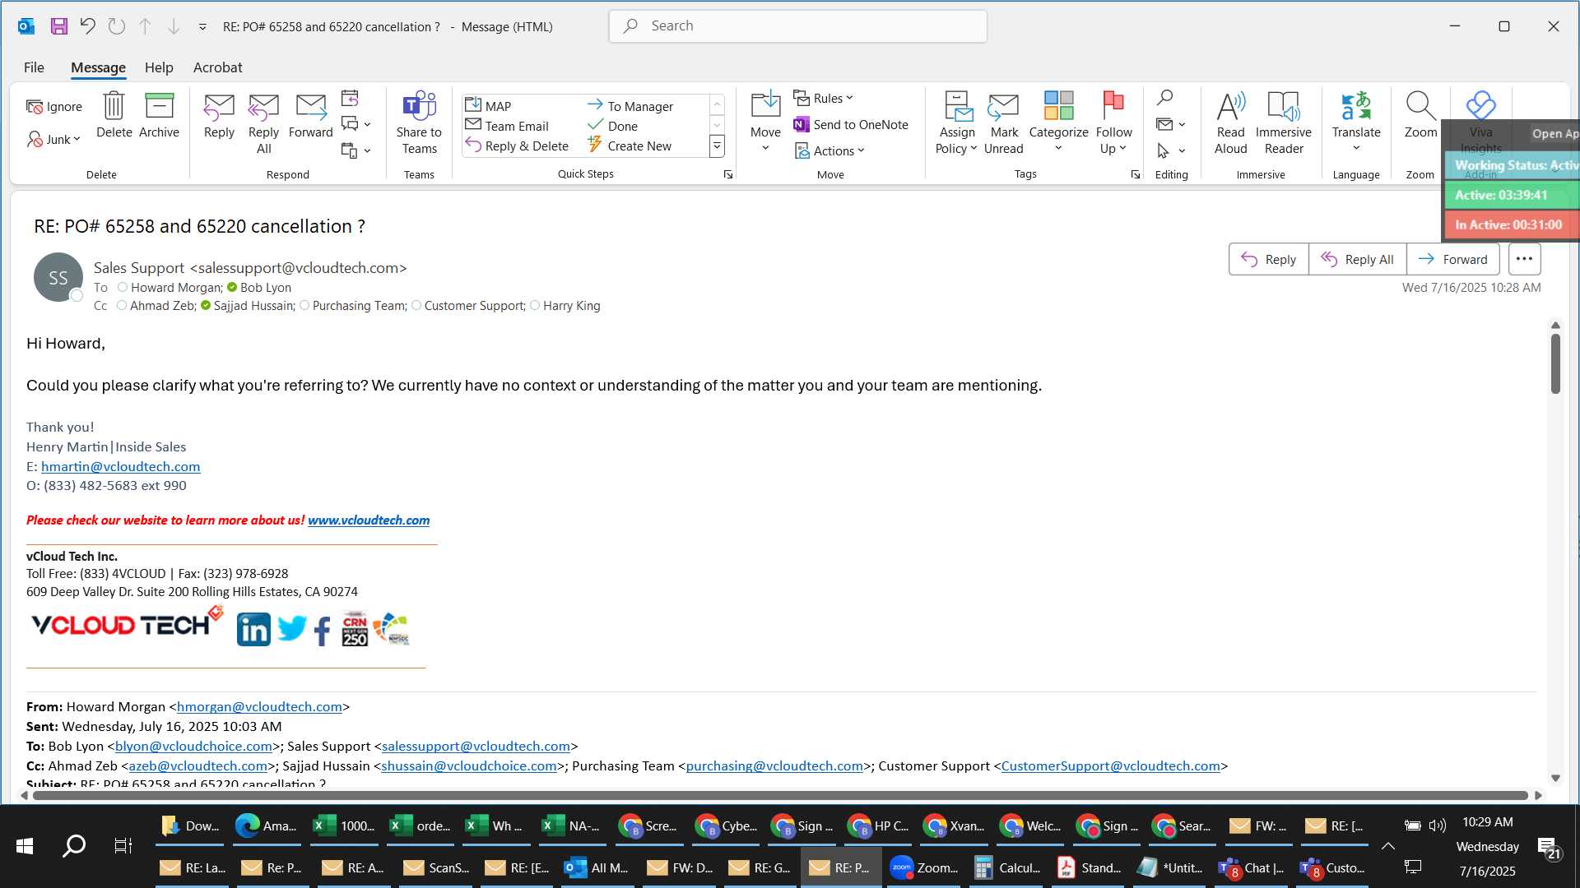The image size is (1580, 888).
Task: Click the ribbon Reply icon
Action: 219,115
